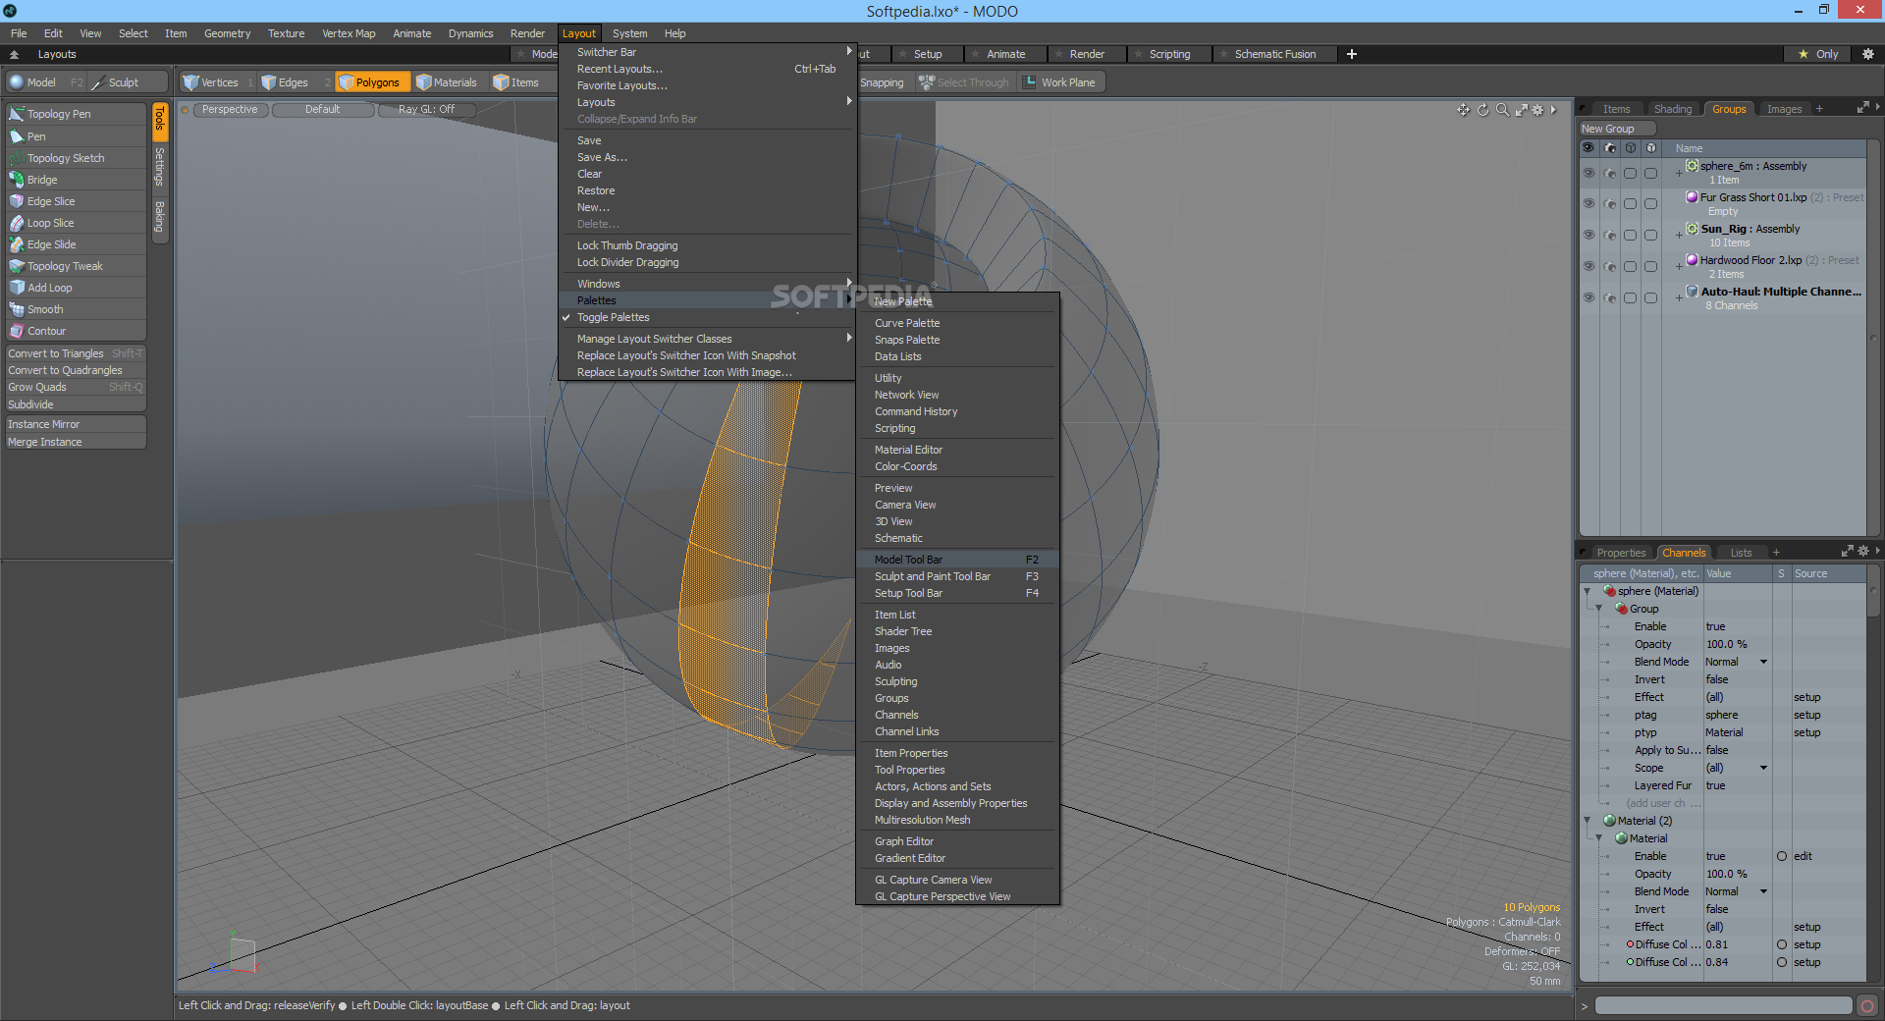The image size is (1885, 1021).
Task: Expand the sphere_6m Assembly group
Action: tap(1678, 173)
